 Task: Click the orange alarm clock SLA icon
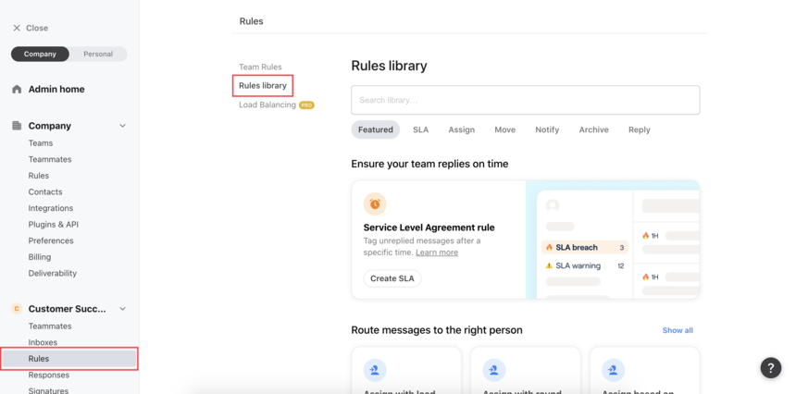pos(375,203)
